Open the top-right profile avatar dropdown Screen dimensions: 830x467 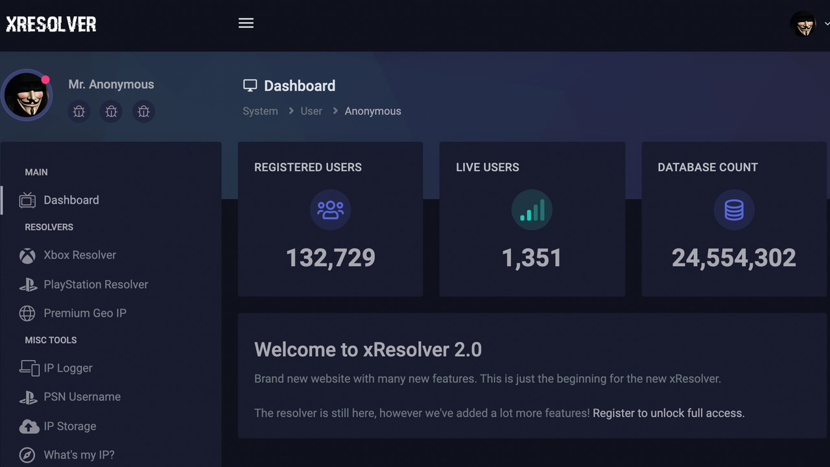[804, 24]
